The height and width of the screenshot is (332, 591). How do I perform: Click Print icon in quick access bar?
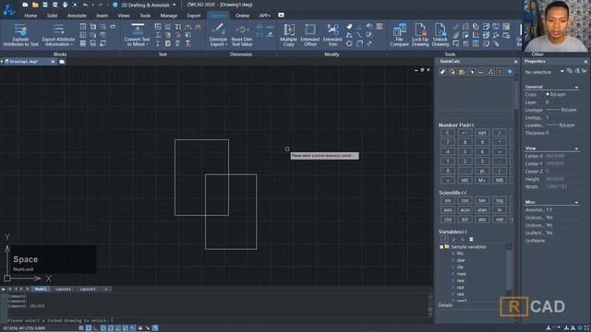coord(65,5)
